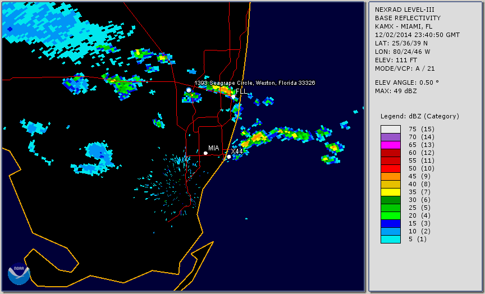Click the Weston address location marker
The width and height of the screenshot is (485, 294).
[189, 90]
